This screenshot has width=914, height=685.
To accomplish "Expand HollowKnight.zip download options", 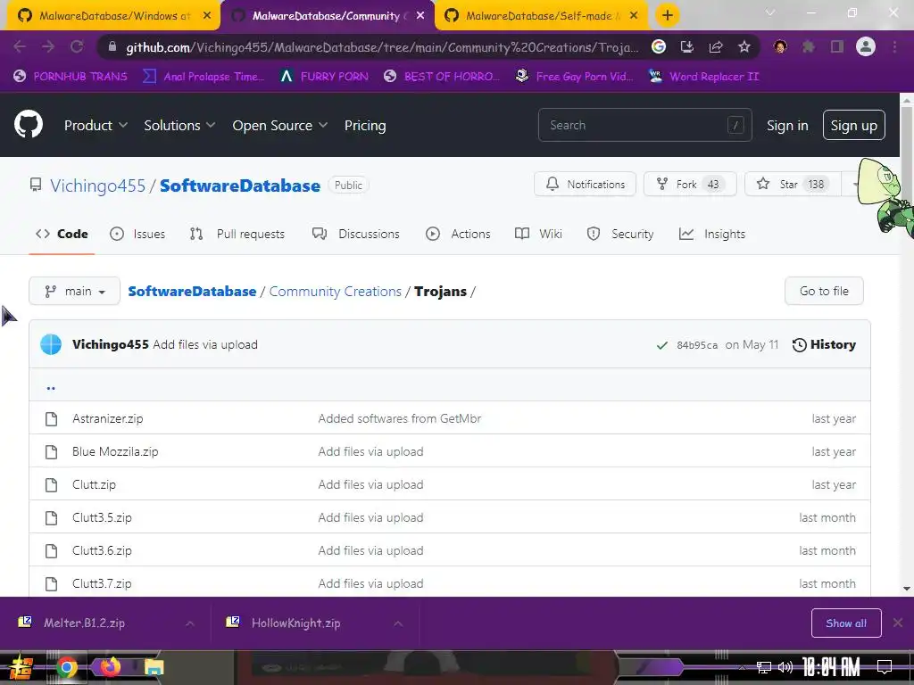I will (398, 623).
